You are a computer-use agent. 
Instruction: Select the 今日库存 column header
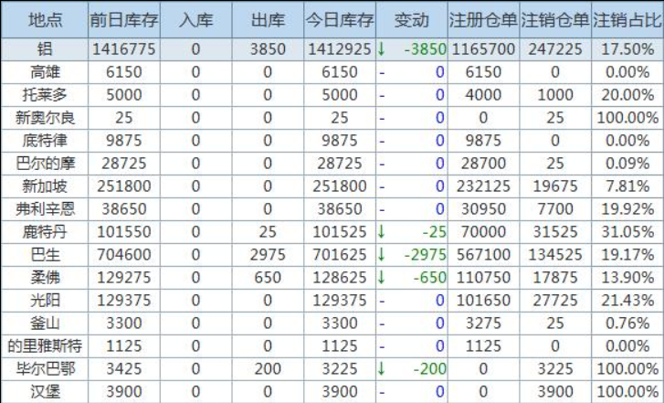point(339,19)
